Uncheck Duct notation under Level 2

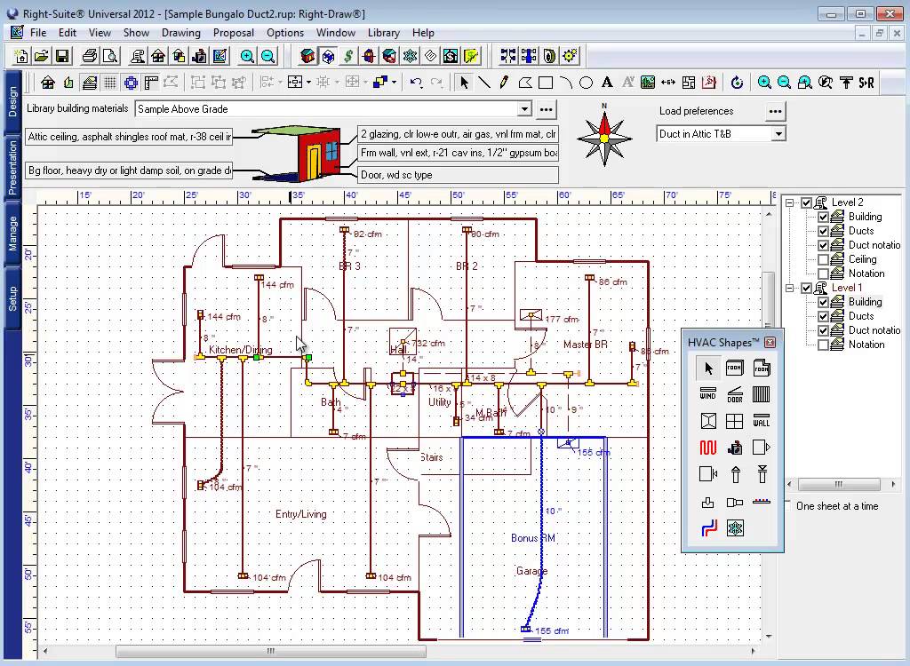[x=823, y=245]
